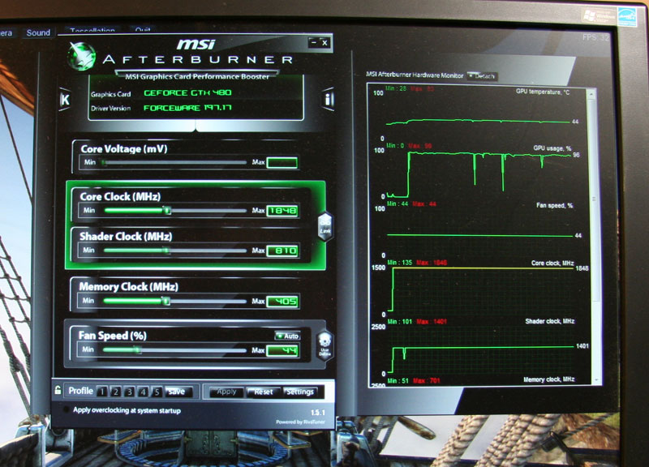Minimize the Afterburner window
This screenshot has width=649, height=467.
[x=314, y=42]
